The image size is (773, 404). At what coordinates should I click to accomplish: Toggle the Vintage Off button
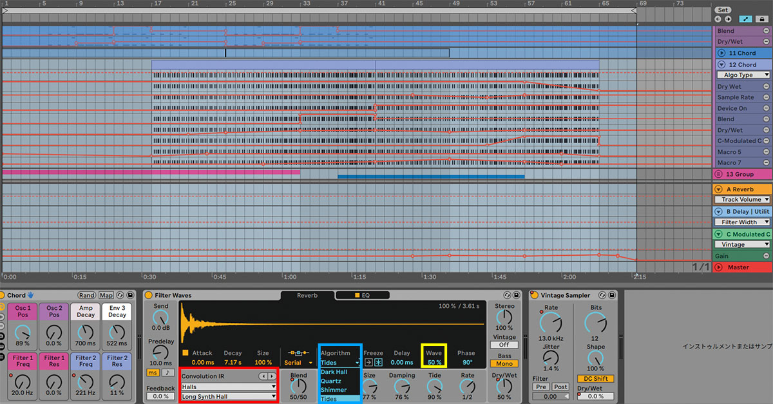pos(504,345)
